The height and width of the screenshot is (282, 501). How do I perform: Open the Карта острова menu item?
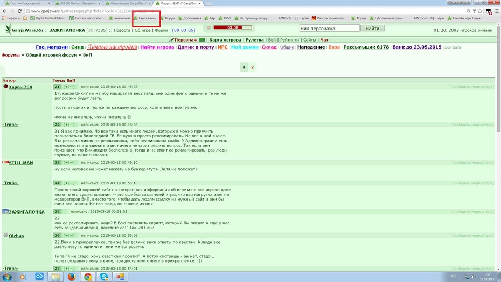tap(225, 40)
